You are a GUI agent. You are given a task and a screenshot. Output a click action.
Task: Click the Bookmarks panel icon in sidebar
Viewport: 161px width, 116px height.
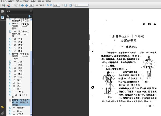[x=3, y=17]
